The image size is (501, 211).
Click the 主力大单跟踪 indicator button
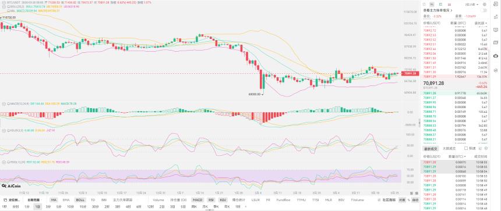[123, 200]
